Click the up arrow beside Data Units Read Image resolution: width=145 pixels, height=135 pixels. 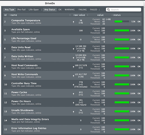pos(73,49)
